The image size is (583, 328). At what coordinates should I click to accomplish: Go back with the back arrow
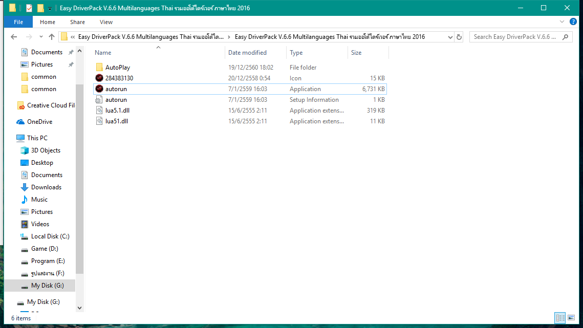coord(14,37)
